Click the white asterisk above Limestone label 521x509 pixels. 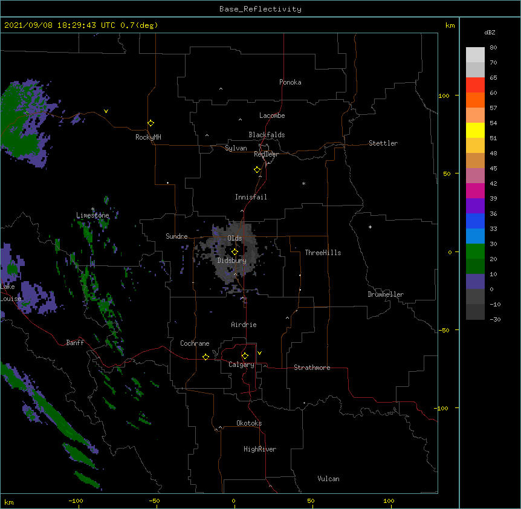(x=92, y=209)
